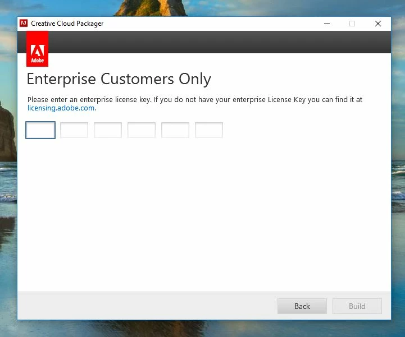The width and height of the screenshot is (405, 337).
Task: Select the fourth license key field
Action: (x=142, y=130)
